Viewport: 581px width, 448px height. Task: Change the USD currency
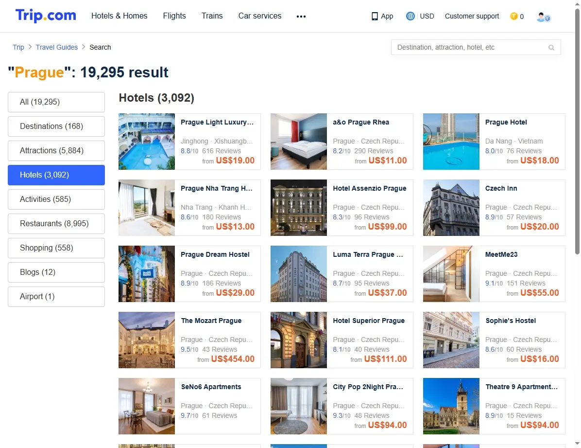(427, 16)
